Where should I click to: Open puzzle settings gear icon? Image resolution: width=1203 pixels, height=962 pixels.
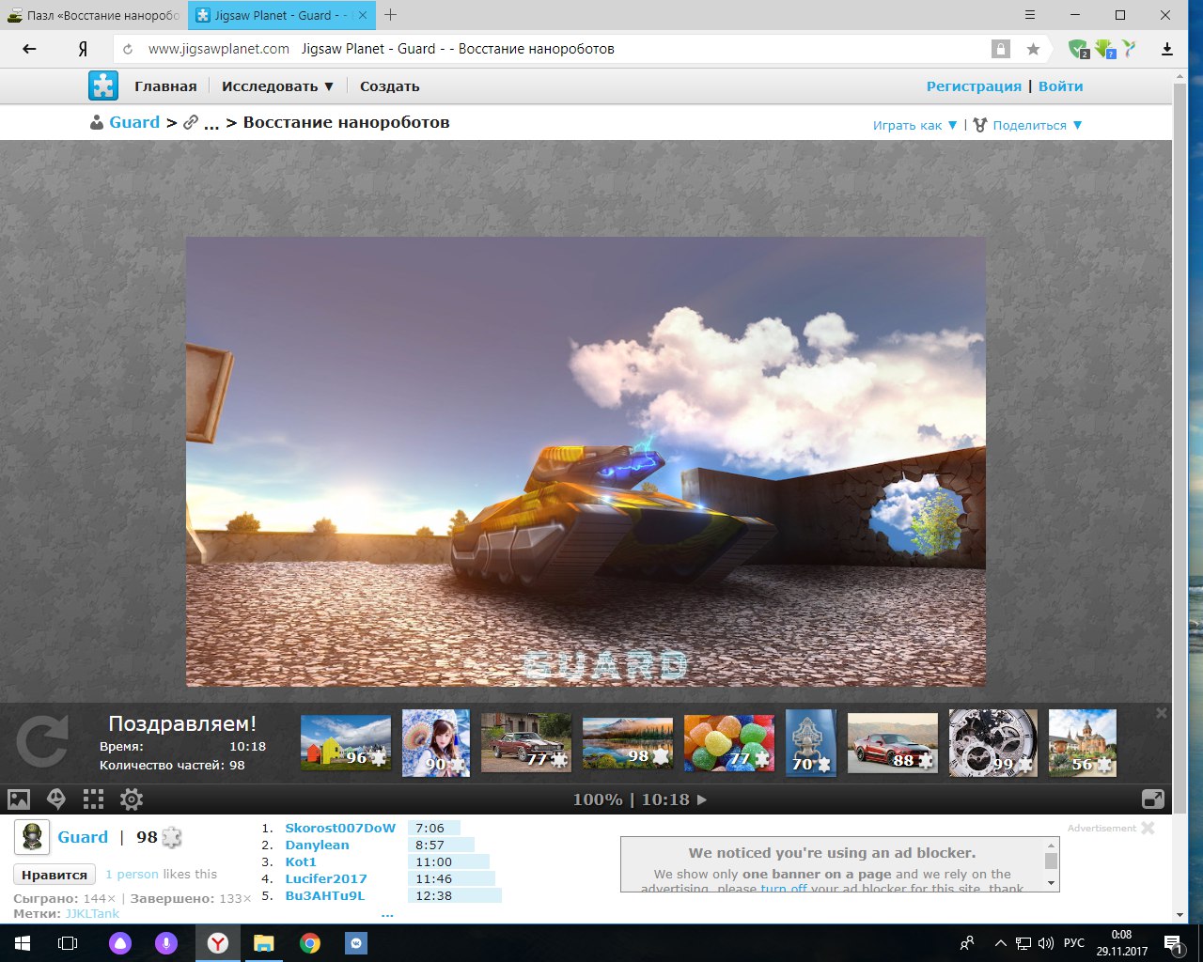click(132, 799)
